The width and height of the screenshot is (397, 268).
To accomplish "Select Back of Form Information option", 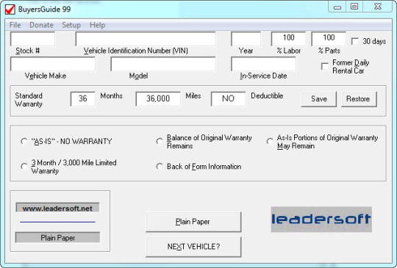I will pos(160,167).
